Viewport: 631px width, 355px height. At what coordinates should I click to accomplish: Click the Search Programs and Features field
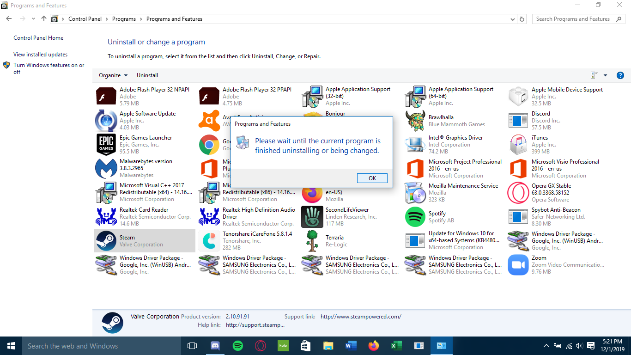click(x=577, y=19)
